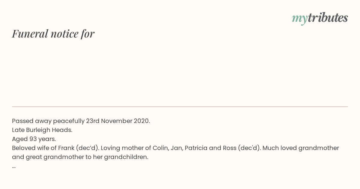
Task: Click the horizontal divider line
Action: coord(180,106)
